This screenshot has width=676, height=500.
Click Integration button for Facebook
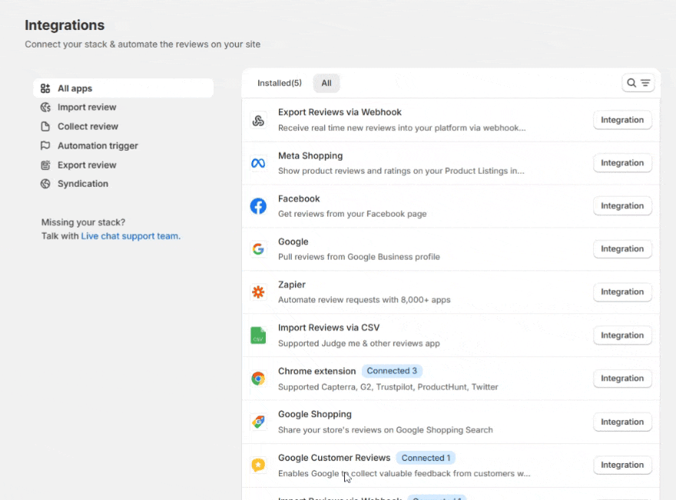click(622, 206)
